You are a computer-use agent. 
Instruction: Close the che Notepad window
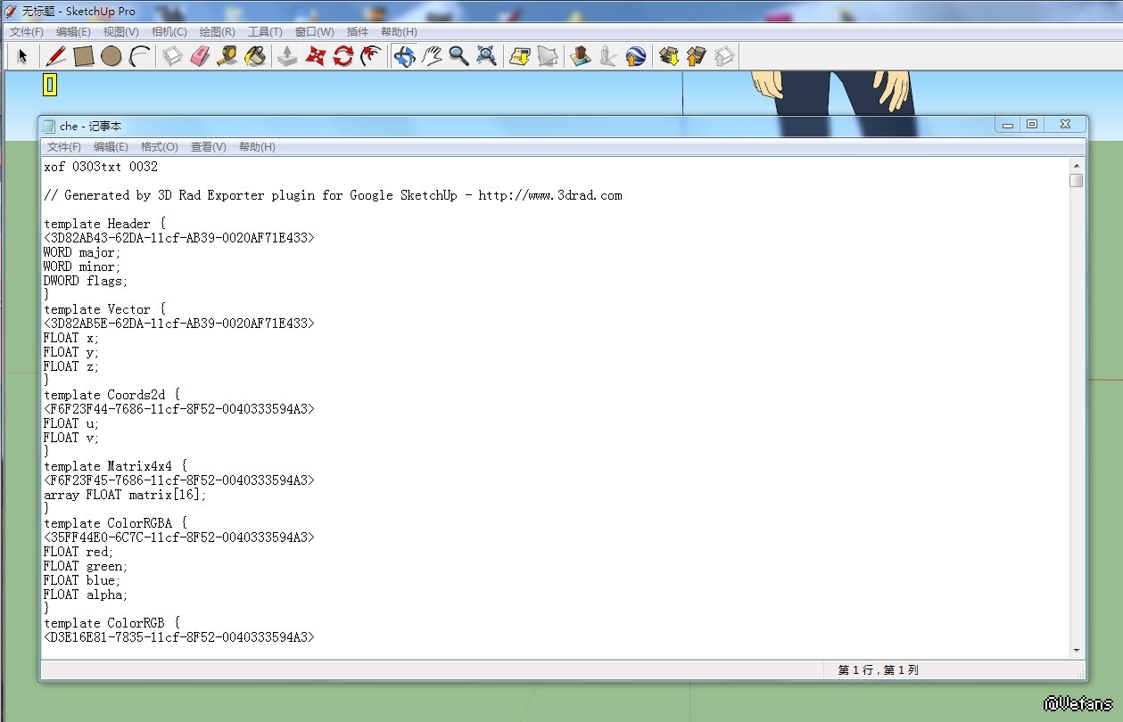click(x=1065, y=125)
